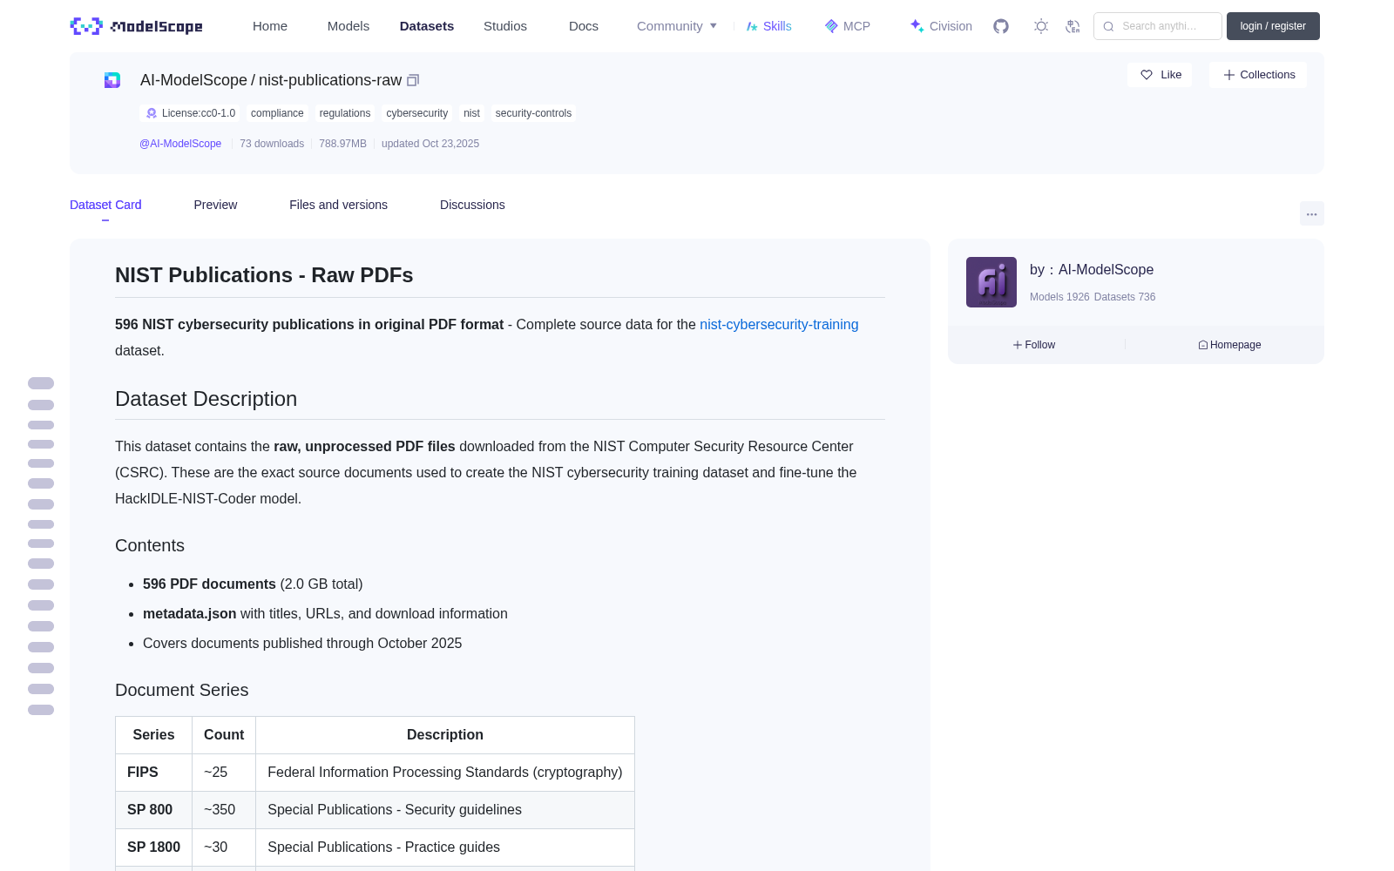Viewport: 1394px width, 871px height.
Task: Toggle the light/dark theme sun icon
Action: 1041,26
